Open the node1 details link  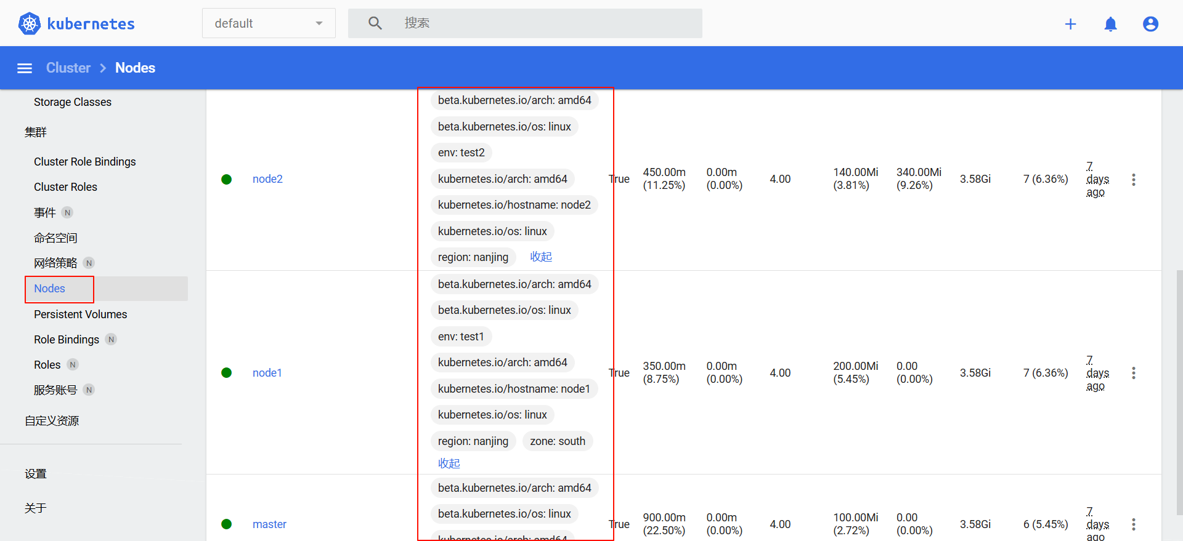[x=267, y=373]
